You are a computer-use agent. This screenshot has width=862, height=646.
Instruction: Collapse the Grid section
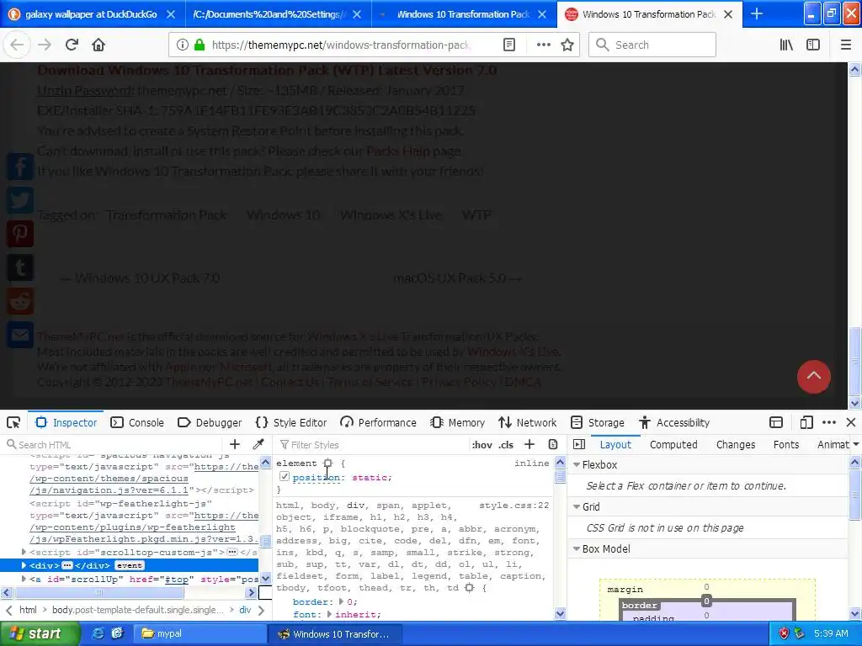pyautogui.click(x=577, y=506)
